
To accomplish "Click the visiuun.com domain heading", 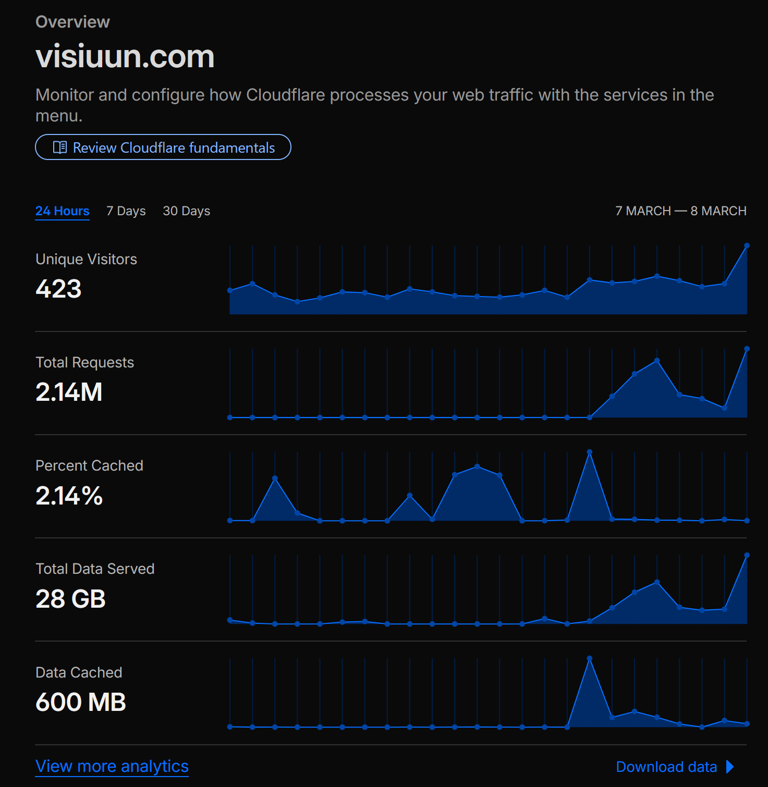I will tap(125, 56).
